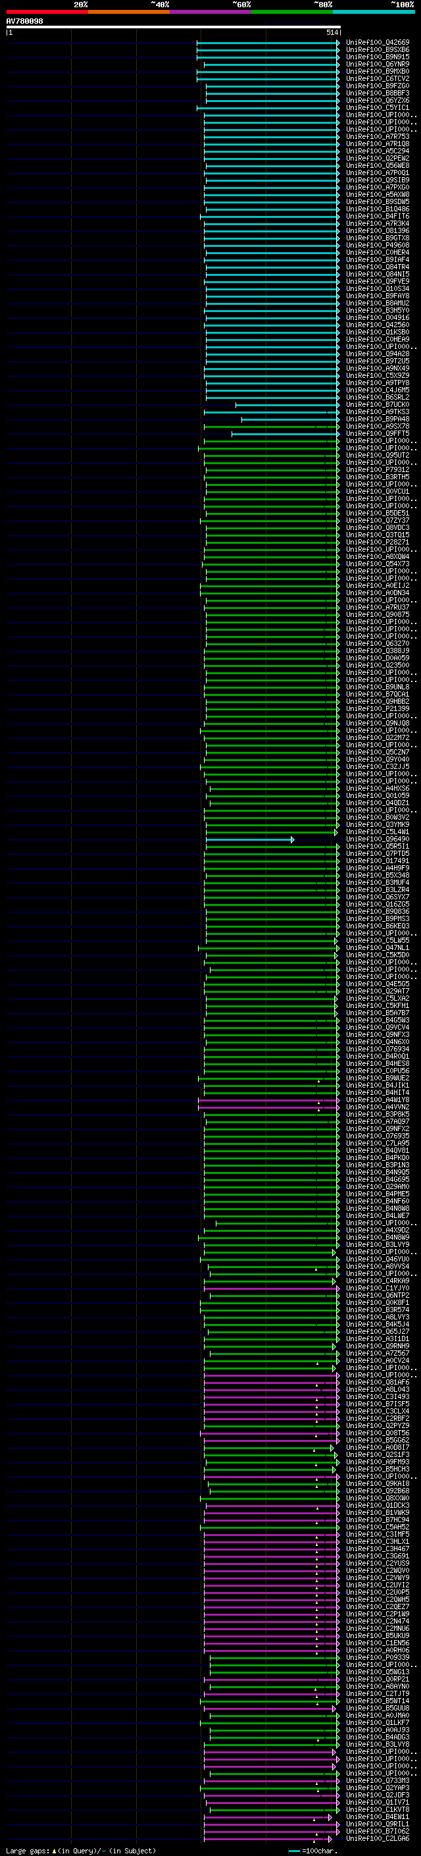Select the UniRef100_B5X348 label
Image resolution: width=421 pixels, height=1856 pixels.
coord(377,875)
